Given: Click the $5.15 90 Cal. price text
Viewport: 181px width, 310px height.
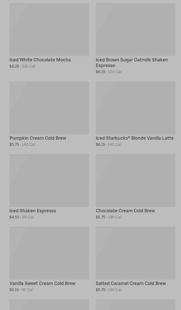Looking at the screenshot, I should [x=22, y=290].
